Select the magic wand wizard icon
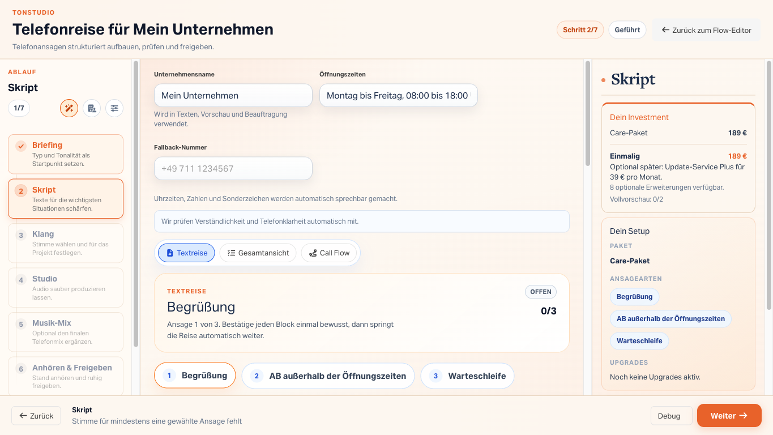This screenshot has width=773, height=435. pyautogui.click(x=69, y=108)
